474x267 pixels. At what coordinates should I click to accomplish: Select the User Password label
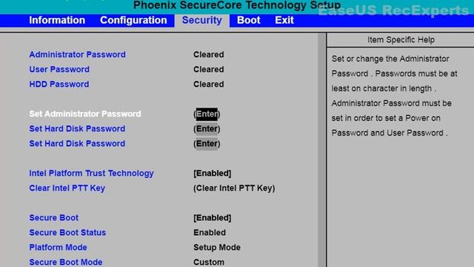[x=59, y=69]
